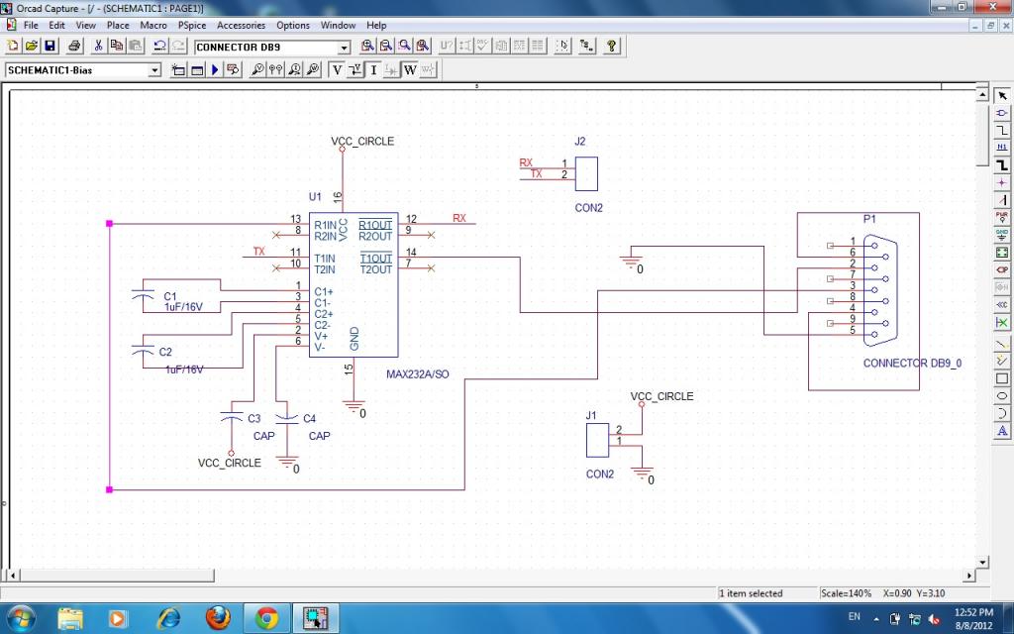Toggle bias power display W button
1014x634 pixels.
[409, 70]
